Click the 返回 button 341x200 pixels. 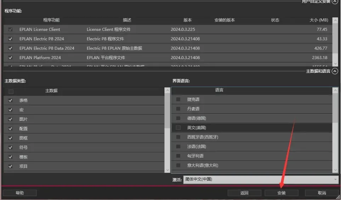point(244,193)
